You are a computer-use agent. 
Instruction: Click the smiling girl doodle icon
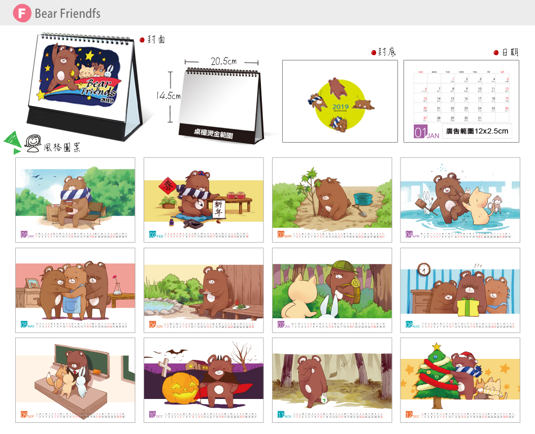point(33,143)
